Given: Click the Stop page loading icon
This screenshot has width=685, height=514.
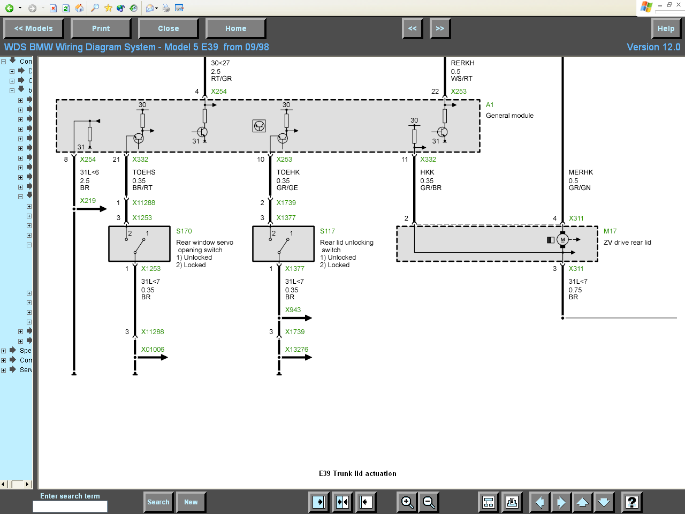Looking at the screenshot, I should pos(53,8).
